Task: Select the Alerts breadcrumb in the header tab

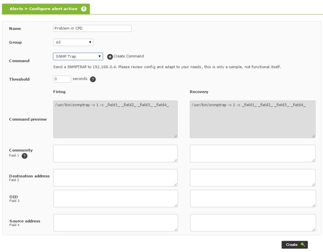Action: [x=16, y=8]
